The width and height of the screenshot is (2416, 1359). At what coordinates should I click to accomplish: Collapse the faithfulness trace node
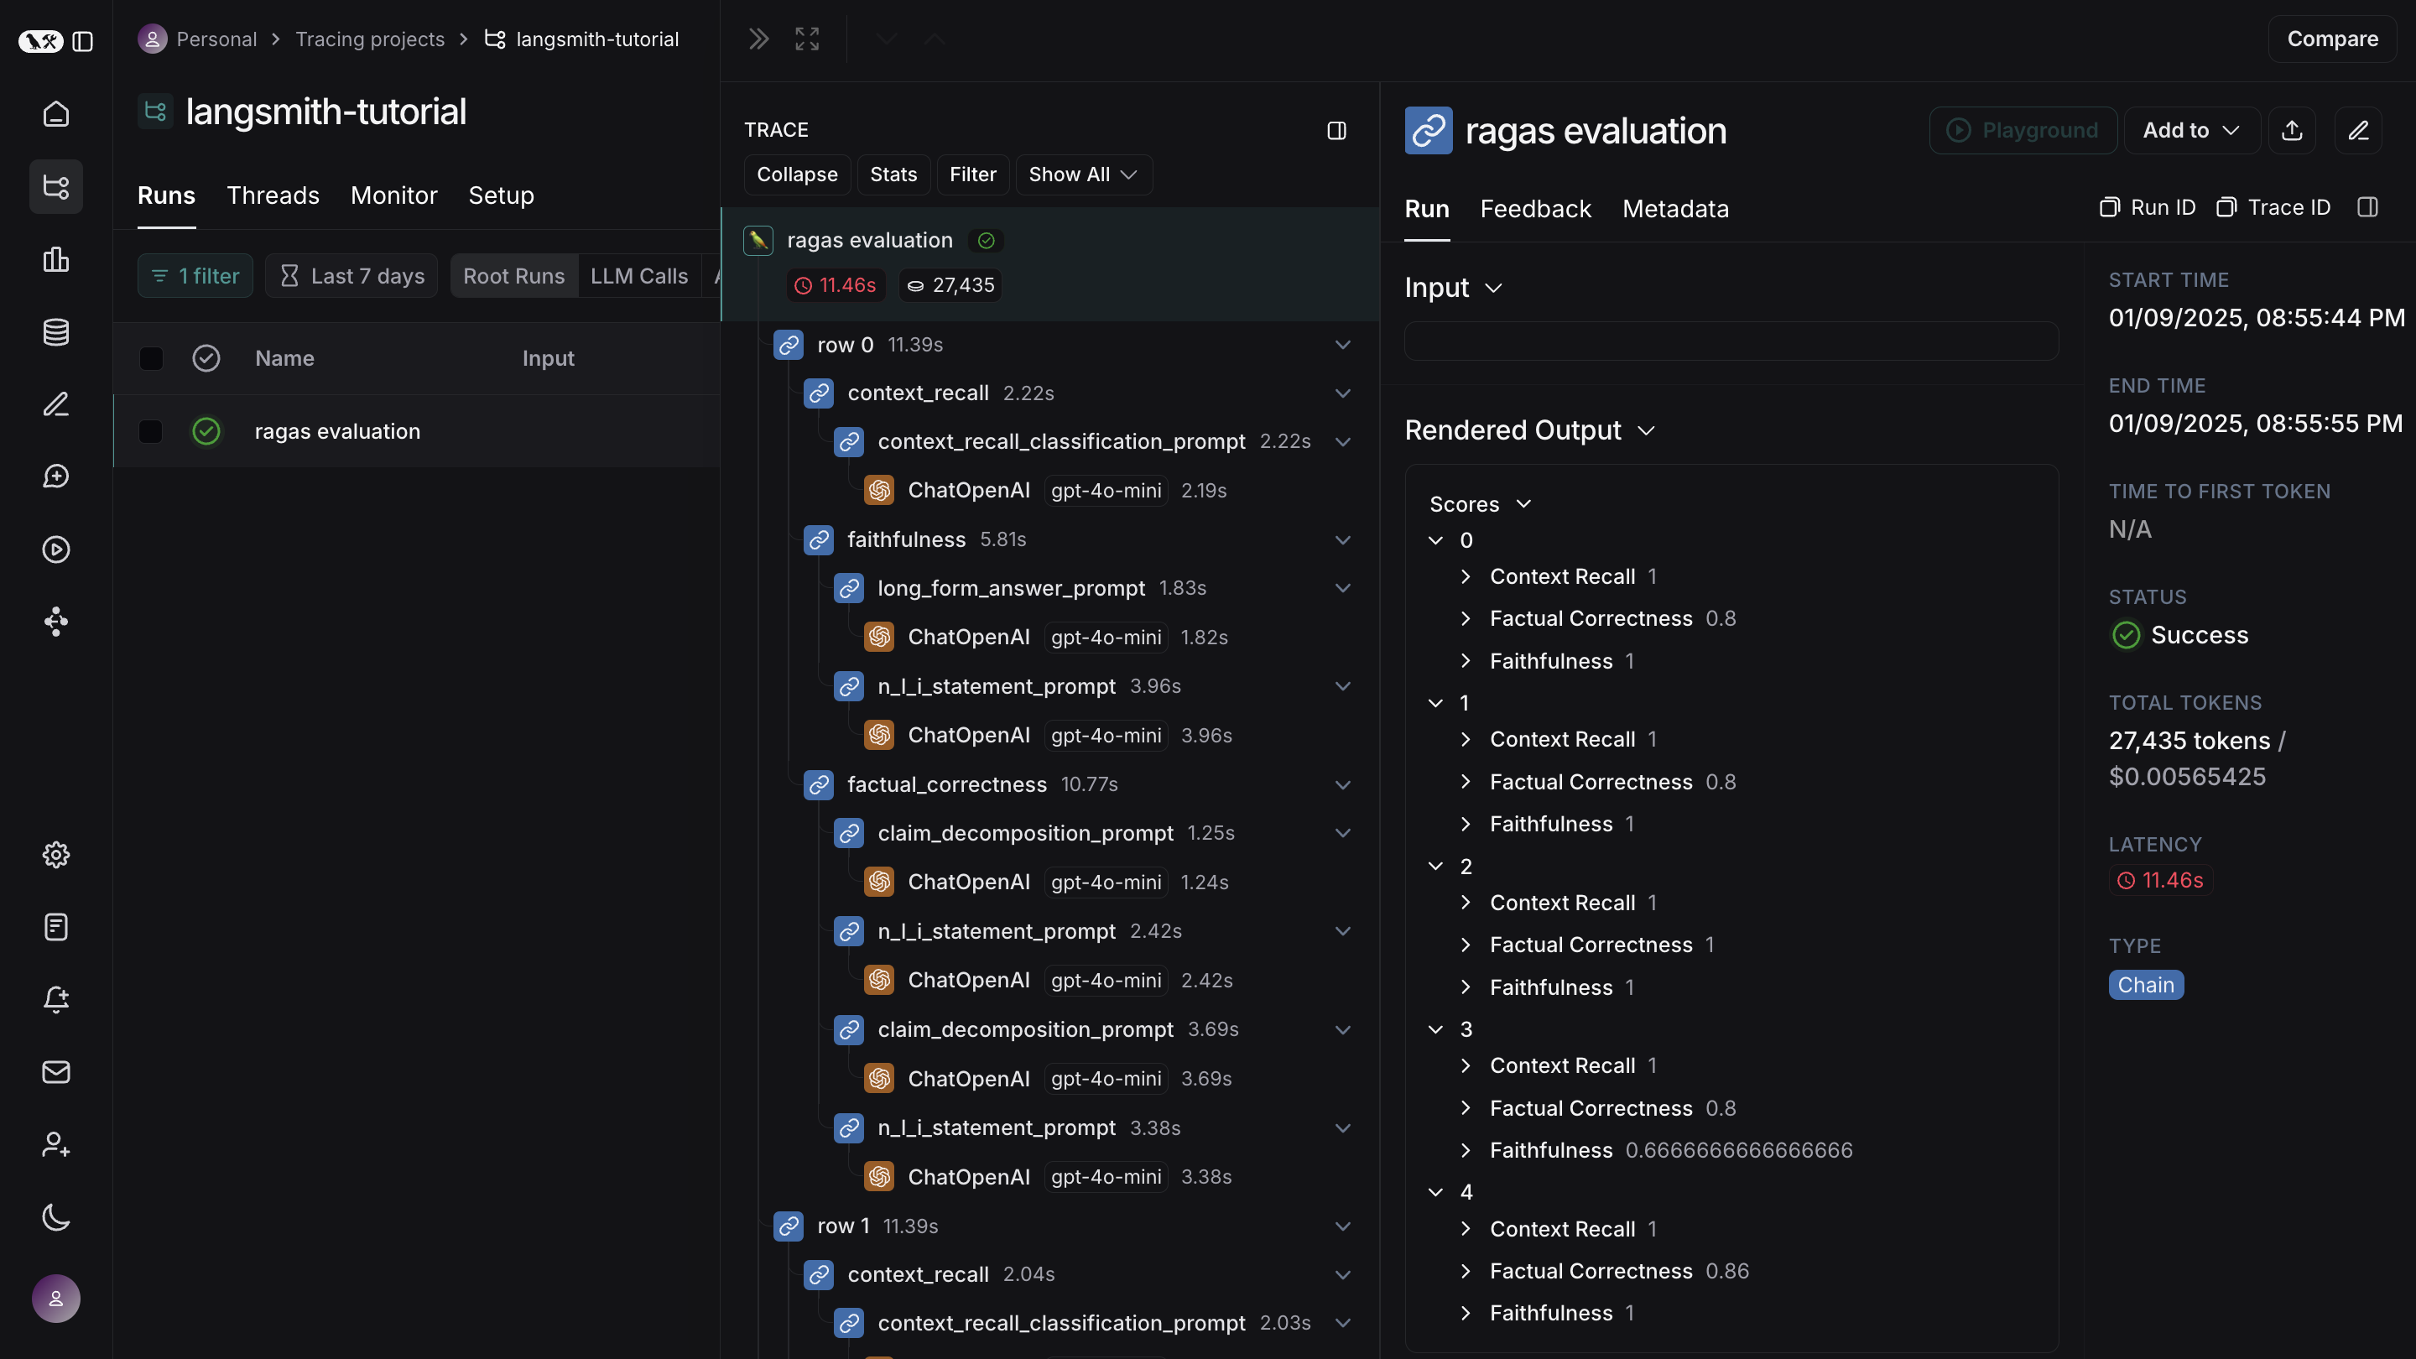(1342, 540)
